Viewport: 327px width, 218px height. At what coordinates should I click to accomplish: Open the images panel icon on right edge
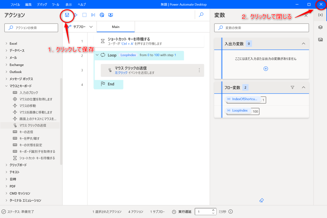[321, 39]
